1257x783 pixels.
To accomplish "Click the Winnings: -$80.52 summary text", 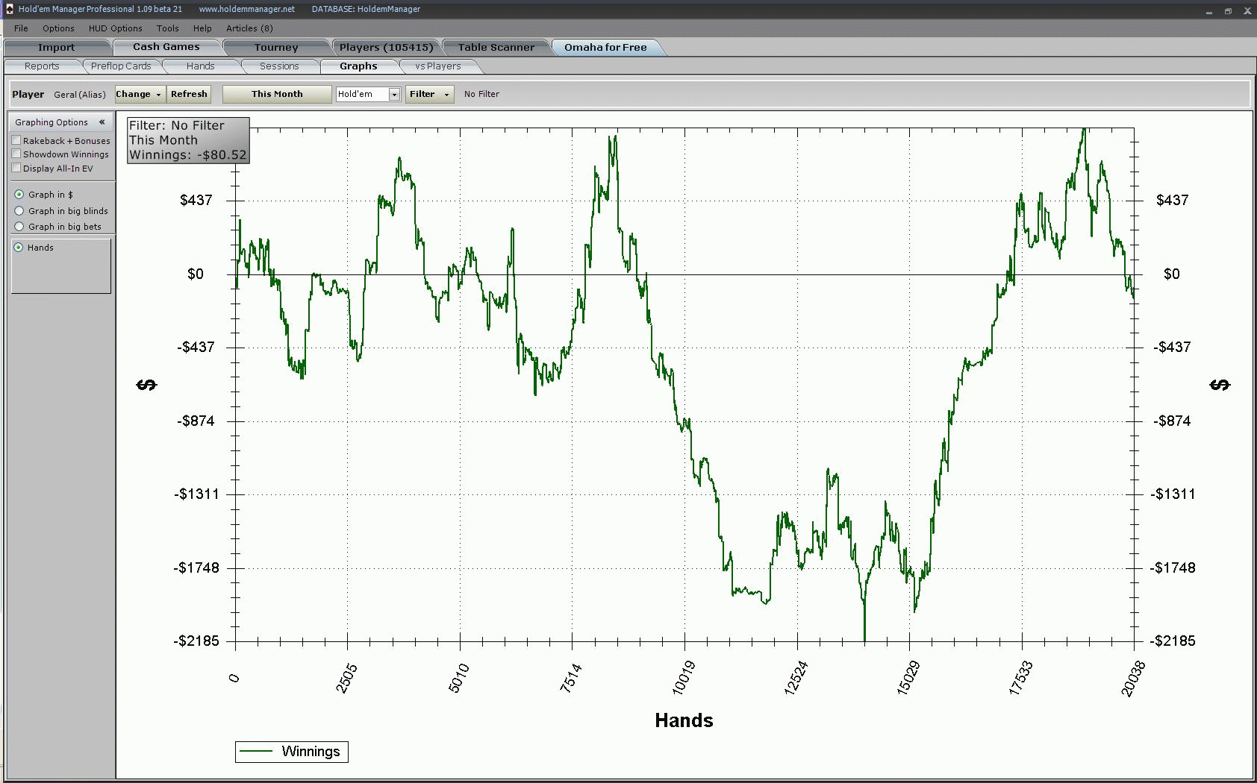I will point(187,155).
